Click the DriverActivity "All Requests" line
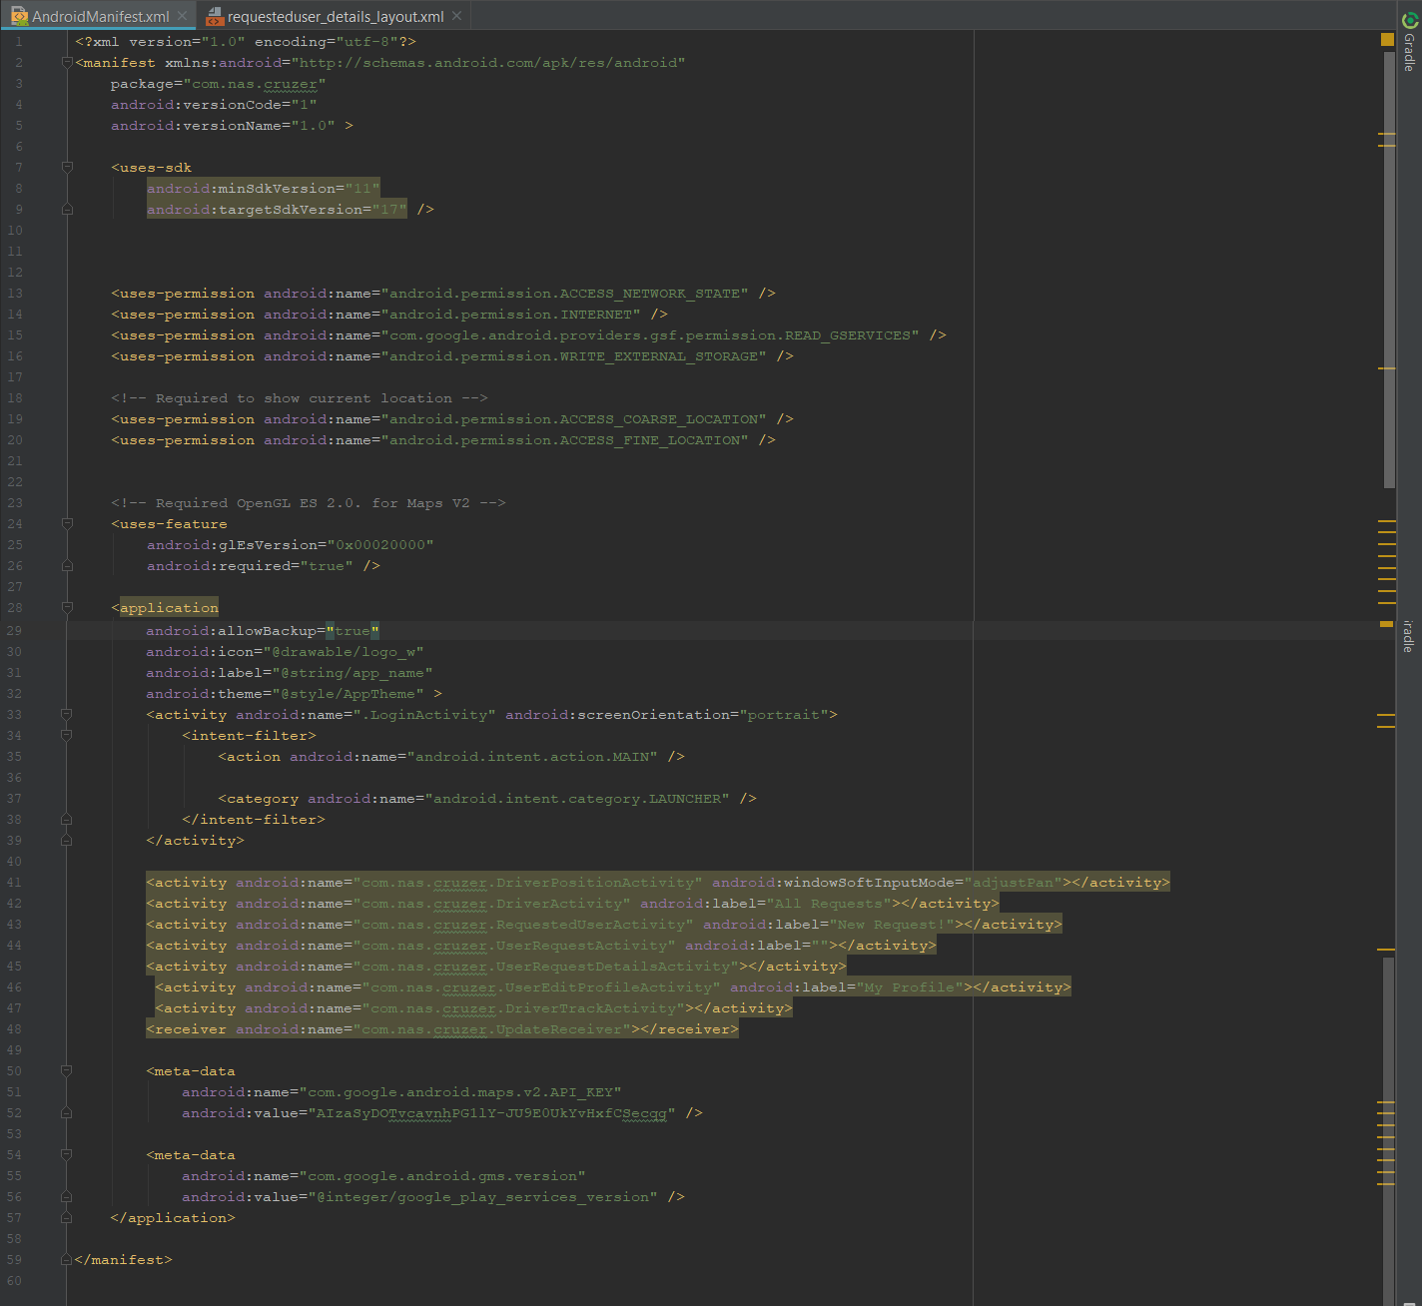Viewport: 1422px width, 1306px height. tap(572, 903)
